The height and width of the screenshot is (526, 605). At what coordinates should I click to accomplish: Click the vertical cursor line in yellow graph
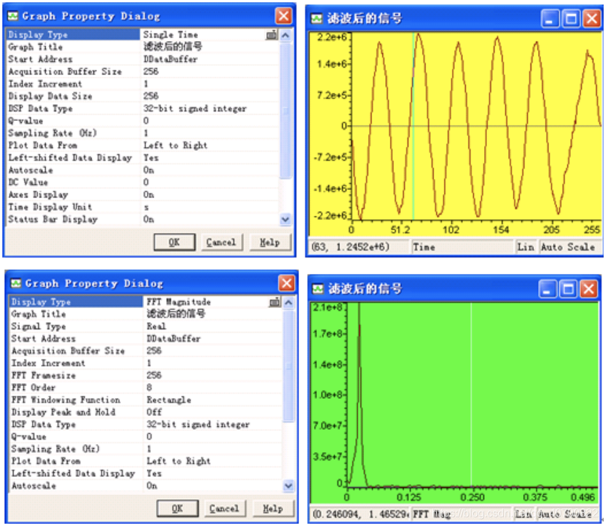click(x=413, y=126)
